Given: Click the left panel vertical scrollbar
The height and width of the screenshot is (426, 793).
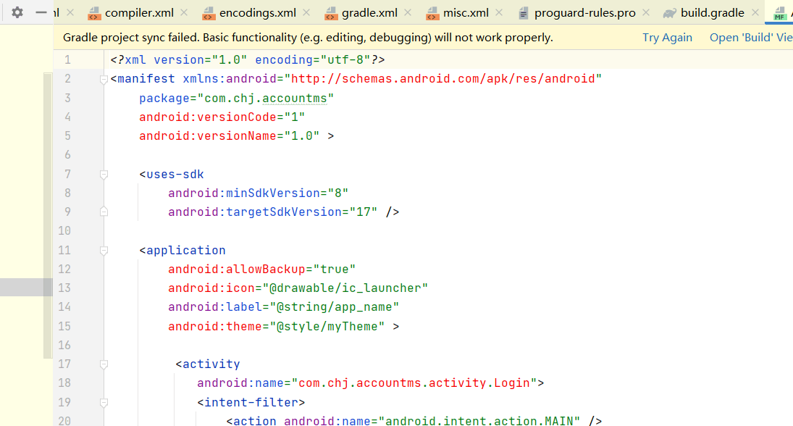Looking at the screenshot, I should [48, 215].
